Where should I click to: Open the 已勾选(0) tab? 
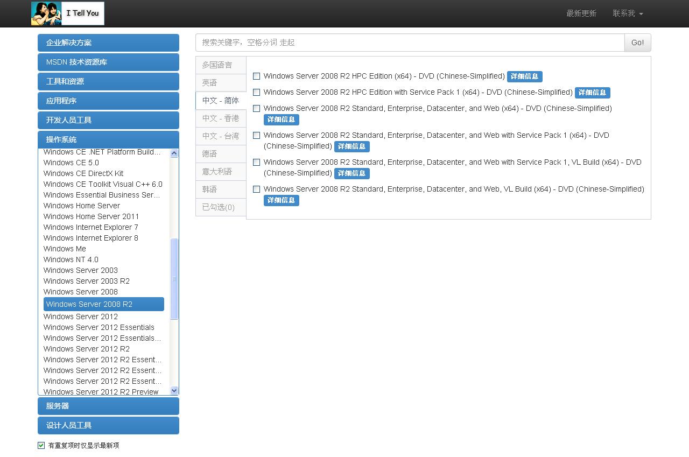click(x=221, y=207)
